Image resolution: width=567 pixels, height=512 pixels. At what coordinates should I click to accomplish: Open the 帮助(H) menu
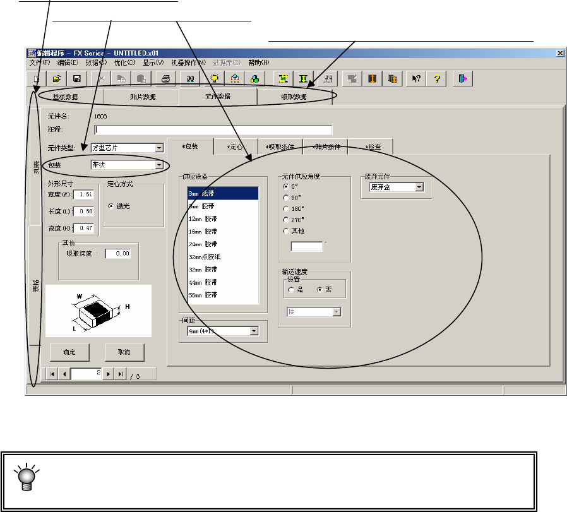pos(258,63)
